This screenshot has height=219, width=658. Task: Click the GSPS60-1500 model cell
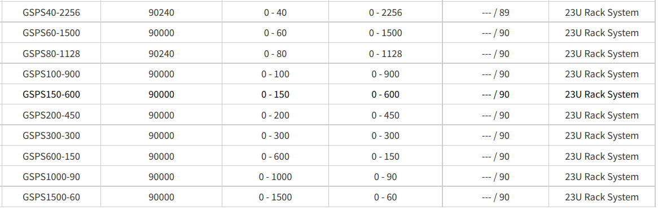[51, 33]
